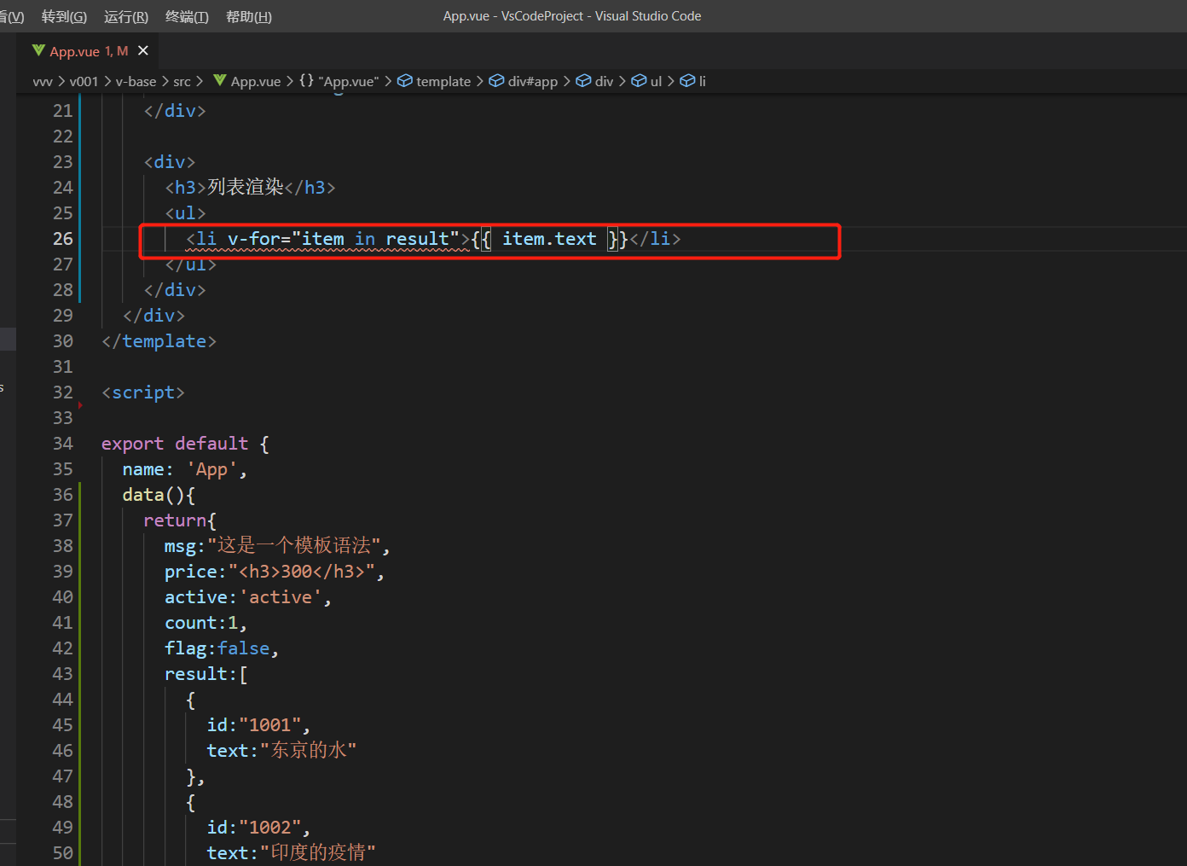Click count:1 property line
The height and width of the screenshot is (866, 1187).
click(x=206, y=623)
